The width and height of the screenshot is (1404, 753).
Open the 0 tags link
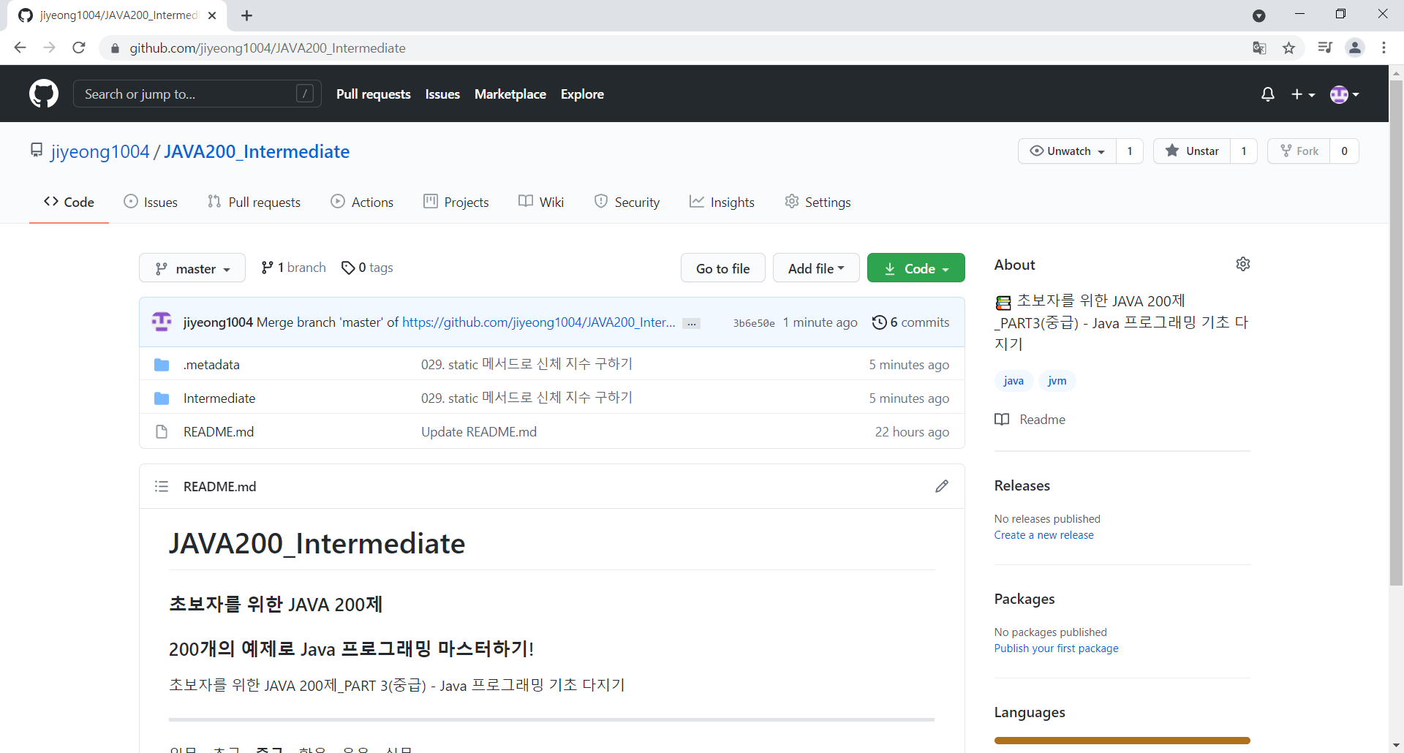pyautogui.click(x=367, y=268)
